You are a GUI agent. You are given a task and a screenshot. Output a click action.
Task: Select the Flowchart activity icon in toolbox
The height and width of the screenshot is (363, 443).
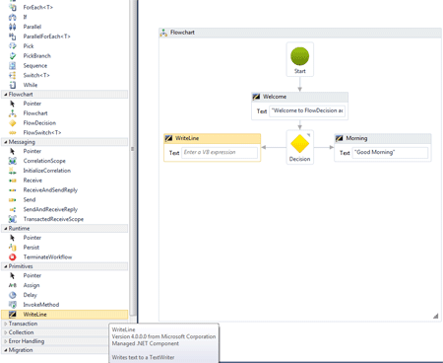(x=13, y=113)
